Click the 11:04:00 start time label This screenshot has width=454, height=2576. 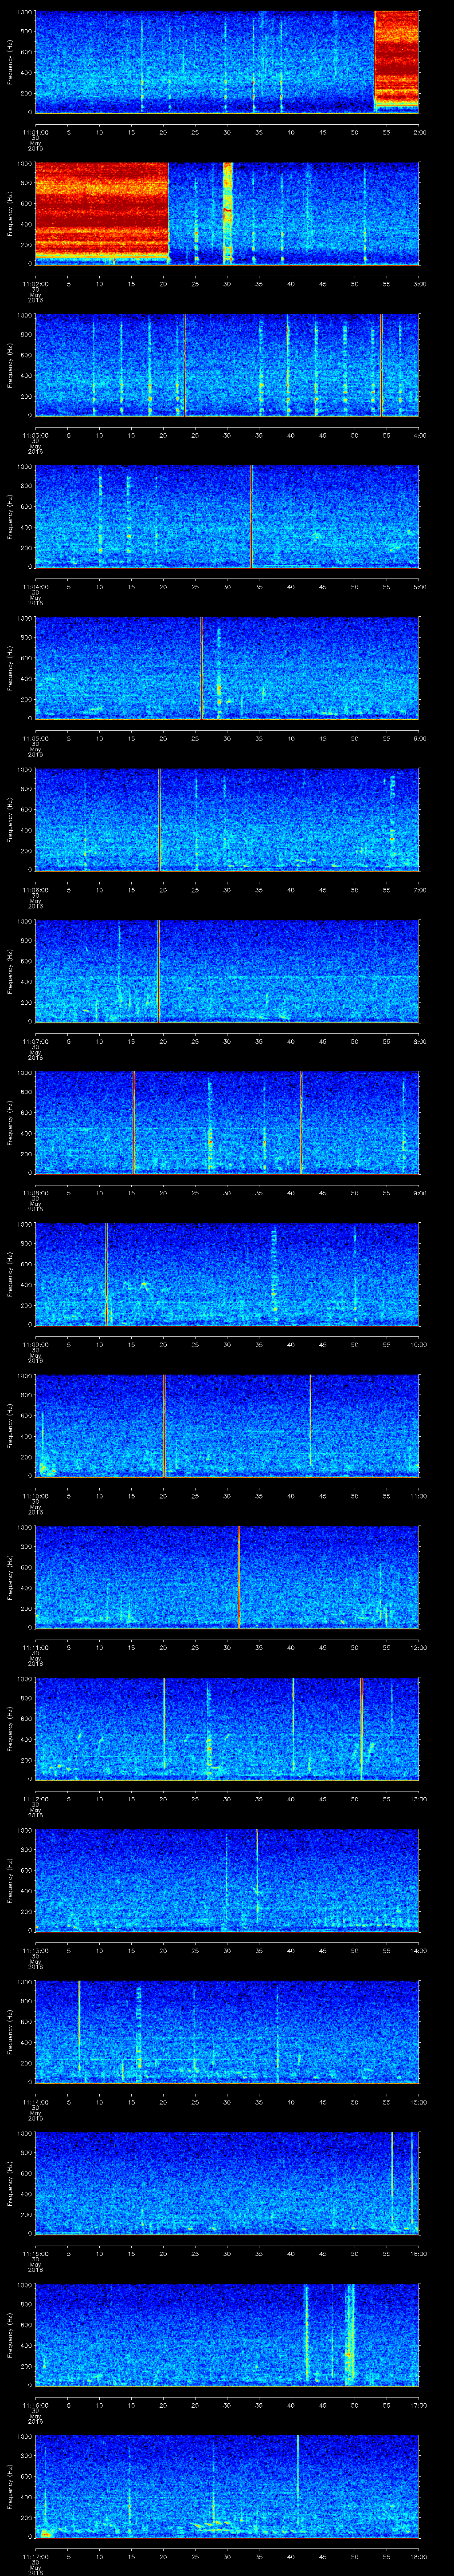tap(35, 587)
